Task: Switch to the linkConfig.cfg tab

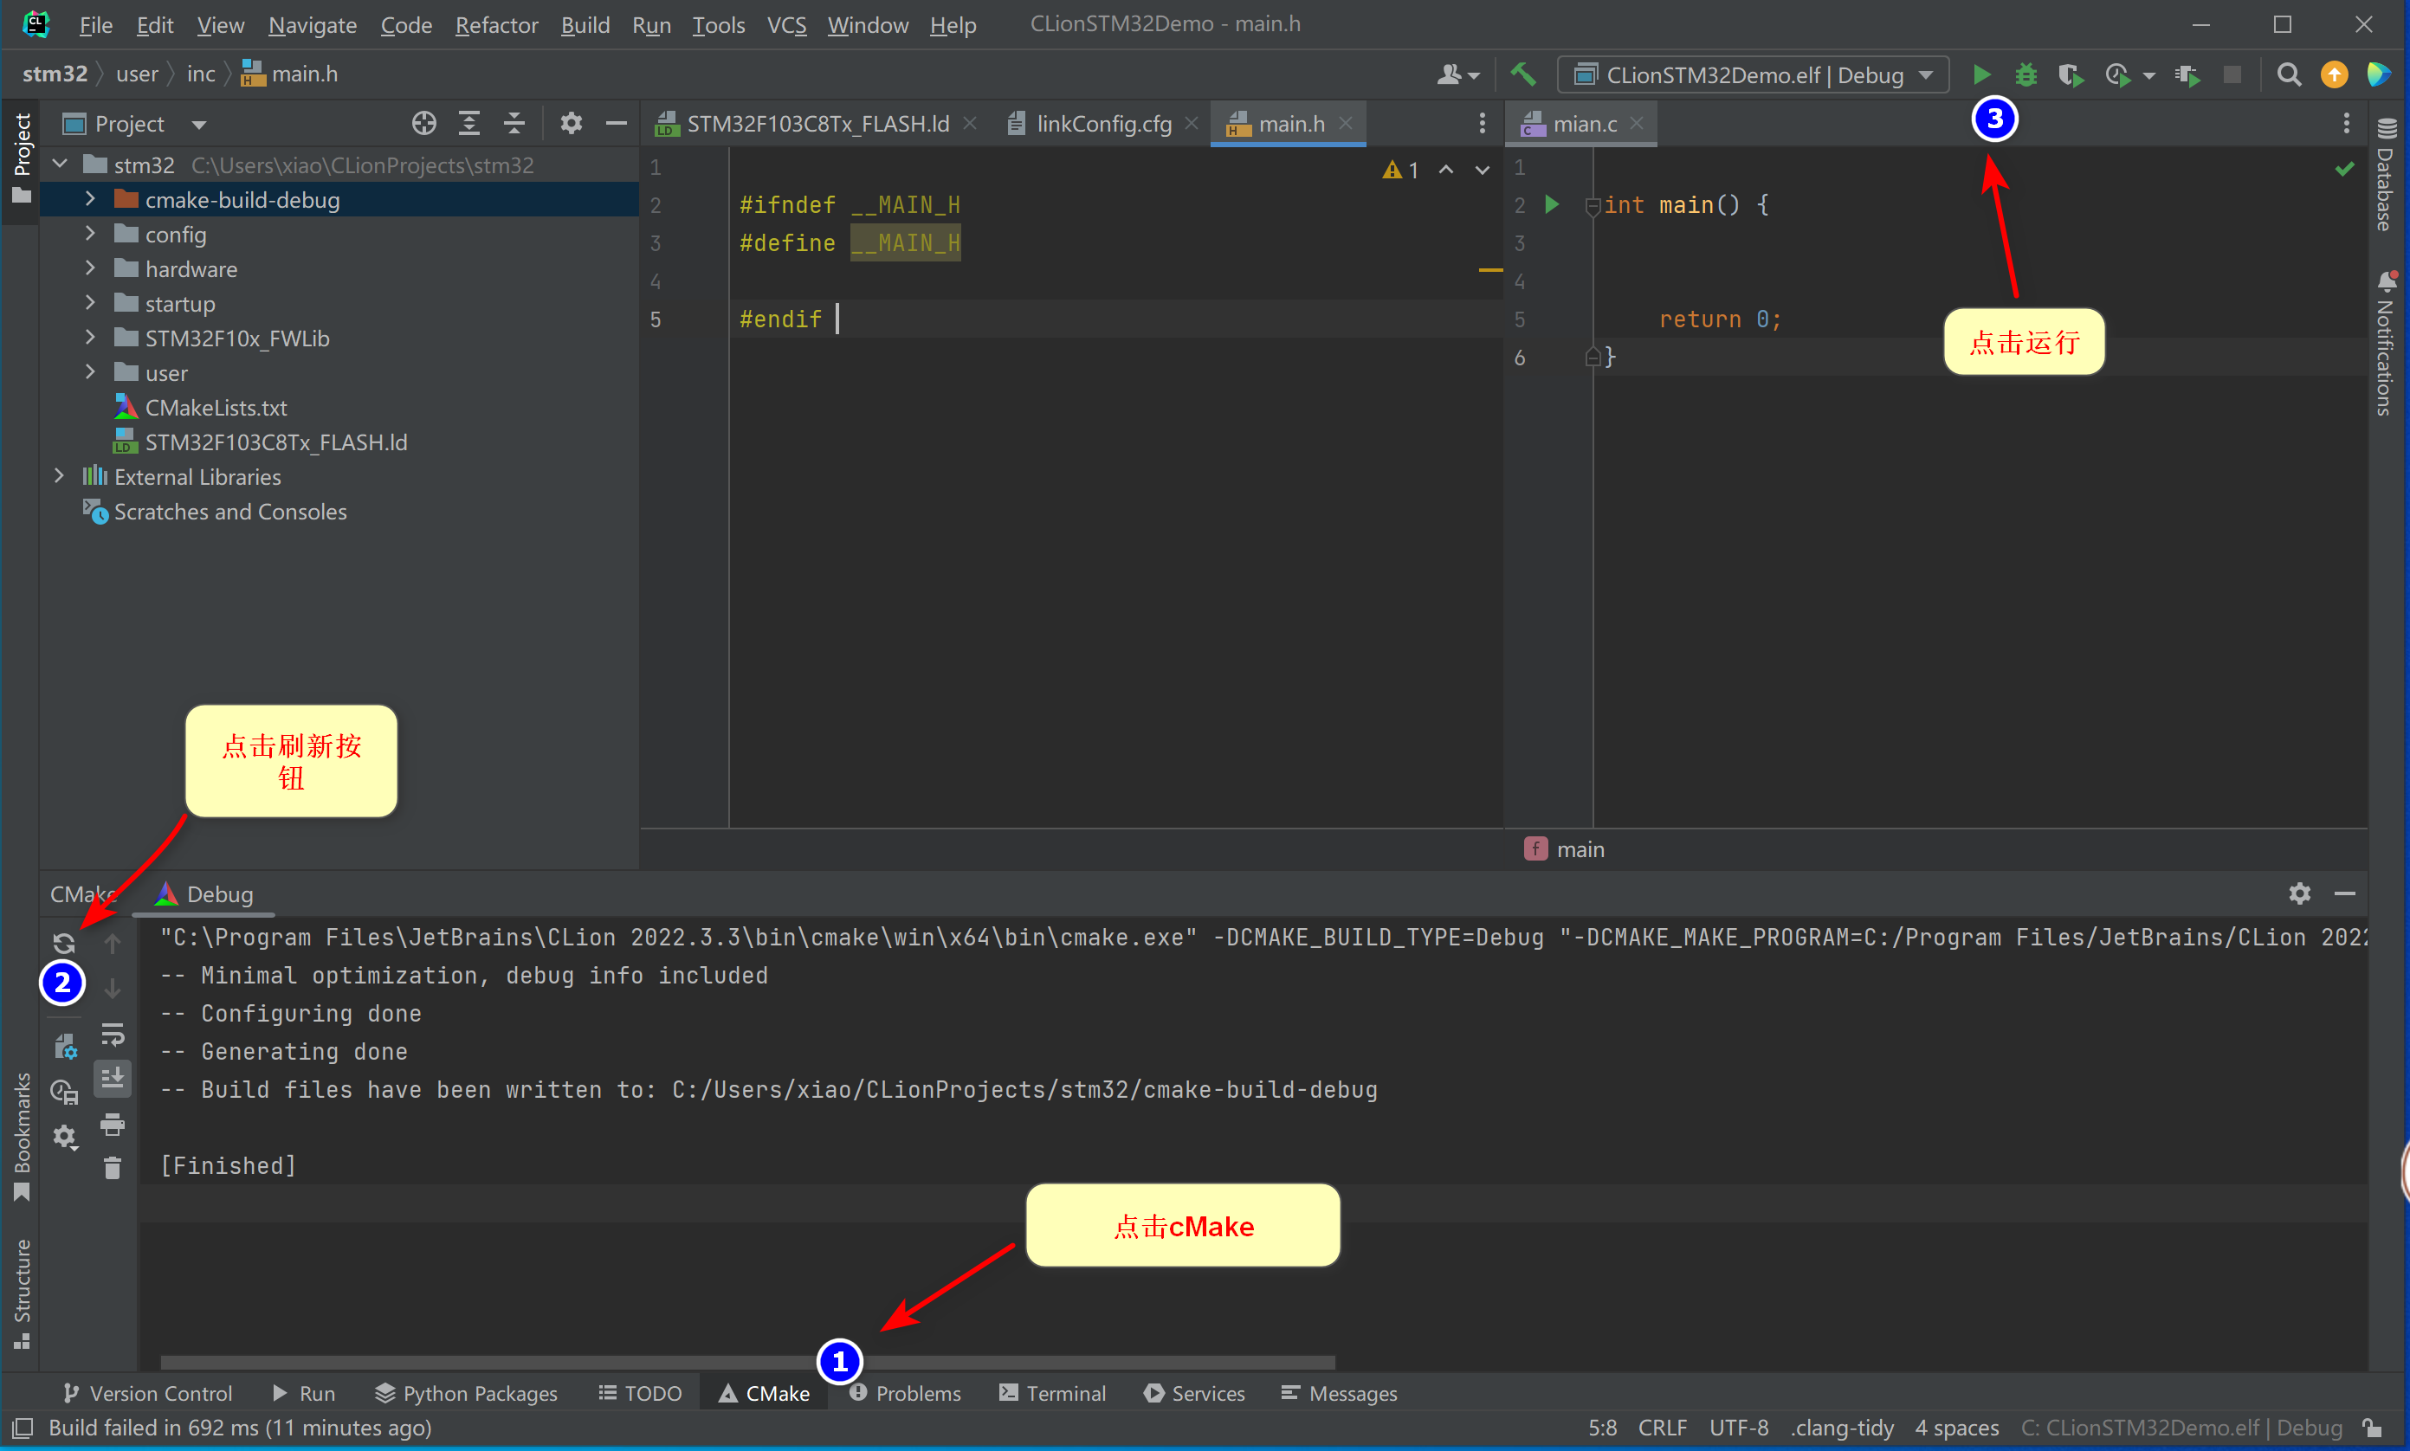Action: coord(1103,123)
